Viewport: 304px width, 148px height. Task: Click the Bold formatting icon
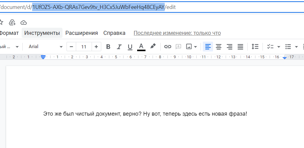pyautogui.click(x=108, y=47)
